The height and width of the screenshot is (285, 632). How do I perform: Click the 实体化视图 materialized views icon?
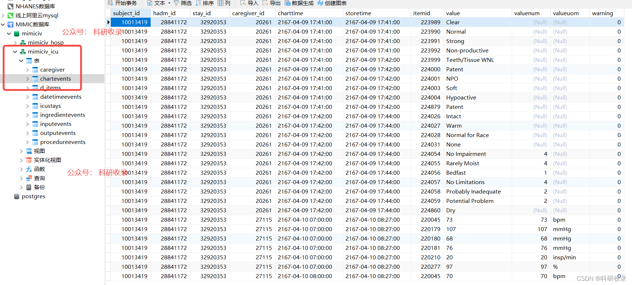(x=29, y=160)
